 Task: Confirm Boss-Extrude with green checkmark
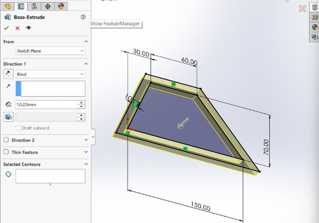point(6,28)
